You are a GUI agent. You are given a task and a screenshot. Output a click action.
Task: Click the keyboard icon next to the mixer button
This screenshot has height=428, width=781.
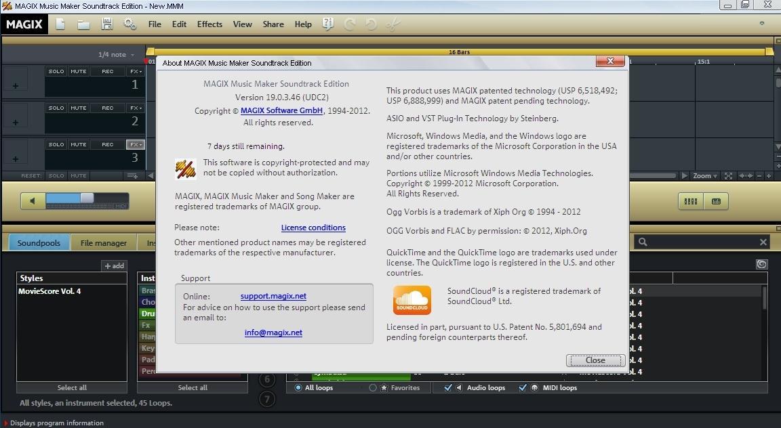tap(717, 201)
